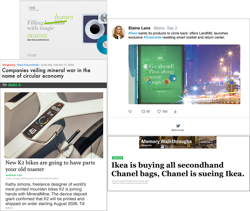
Task: Open the Ikea Chanel bags headline
Action: coord(178,169)
